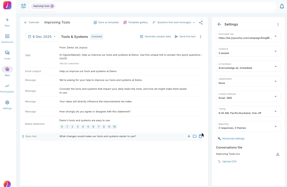Go to Participation in the sidebar

point(7,88)
